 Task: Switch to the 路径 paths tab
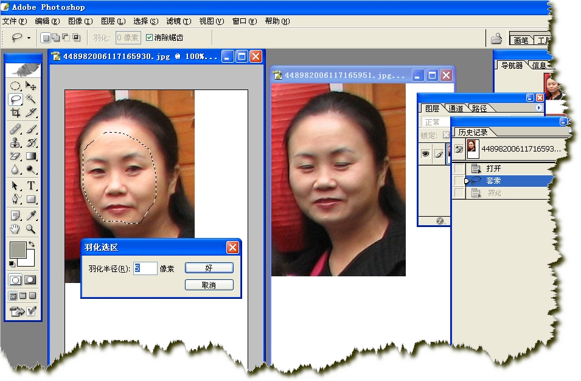point(479,108)
